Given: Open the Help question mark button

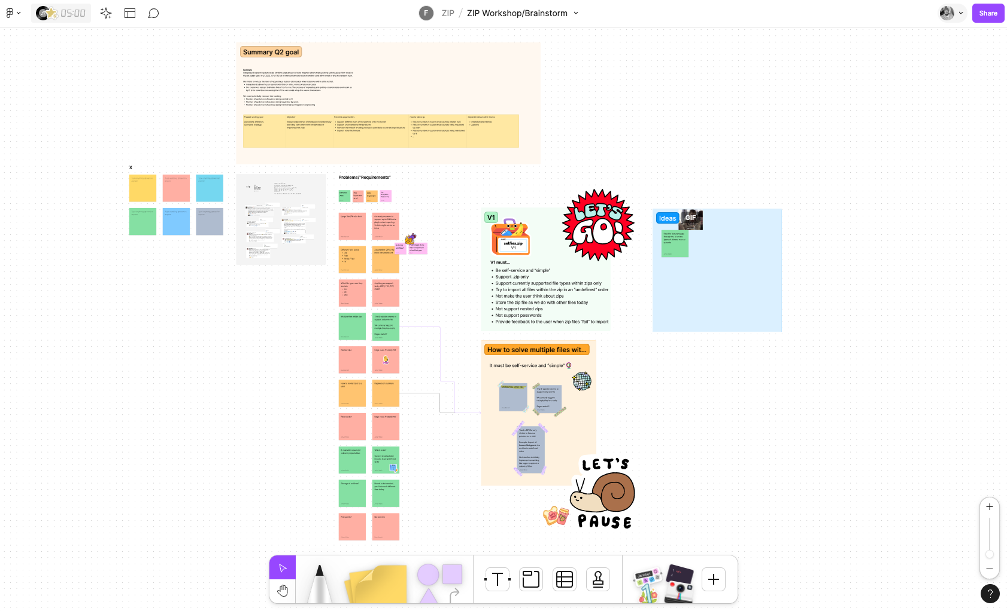Looking at the screenshot, I should coord(990,594).
